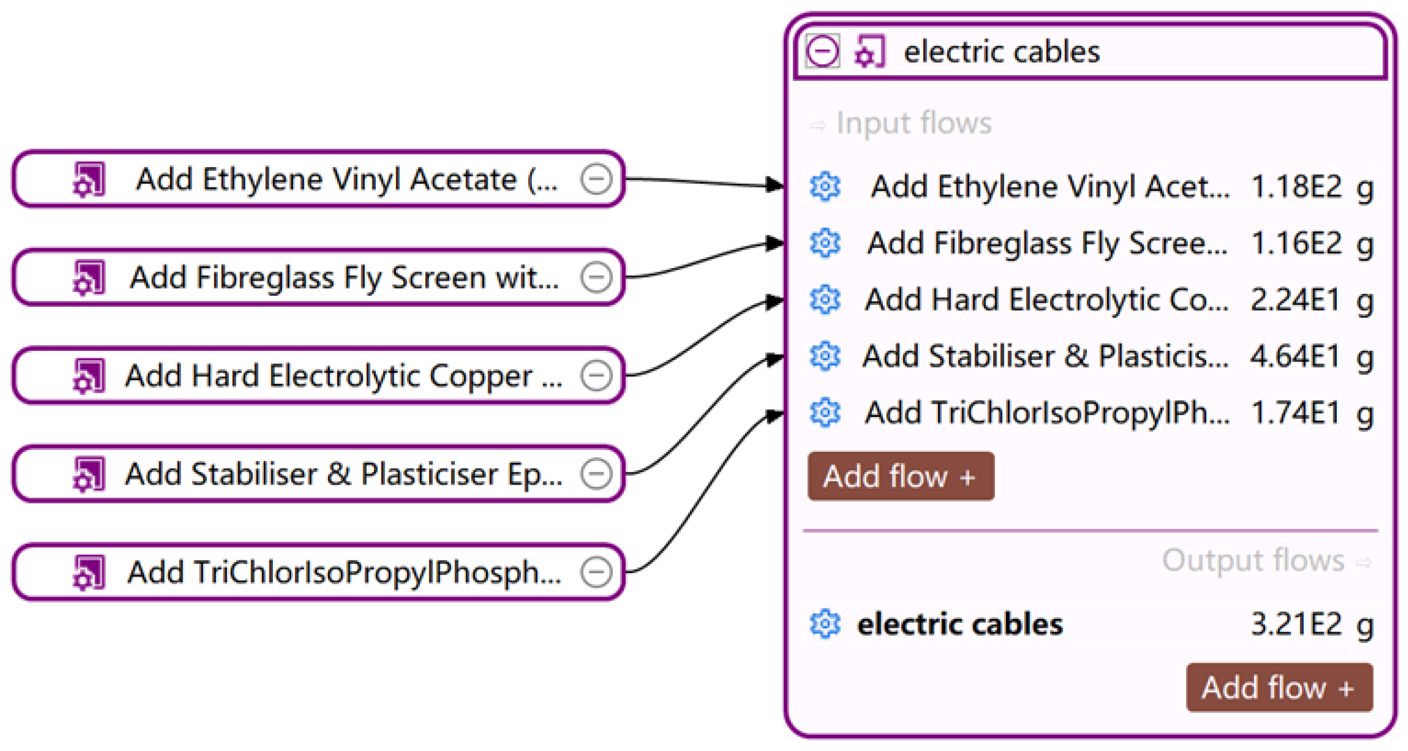Click the process icon in electric cables header
The image size is (1408, 751).
[x=869, y=52]
